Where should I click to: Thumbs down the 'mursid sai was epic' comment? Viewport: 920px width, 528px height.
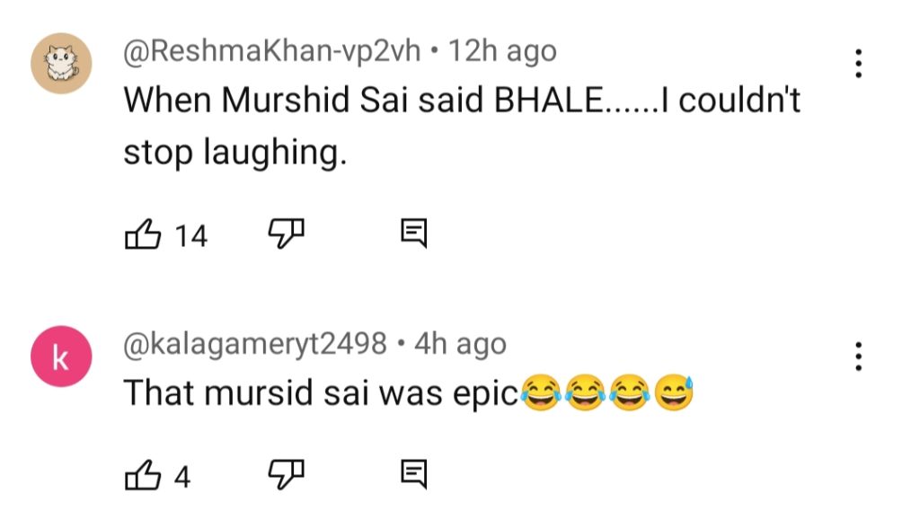coord(287,475)
